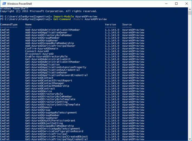
Task: Click Get-AzureADServiceConfigurationRecord entry
Action: pos(54,131)
